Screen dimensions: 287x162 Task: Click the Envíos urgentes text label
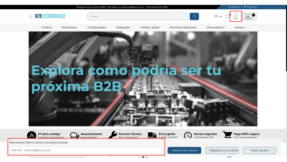pyautogui.click(x=205, y=134)
